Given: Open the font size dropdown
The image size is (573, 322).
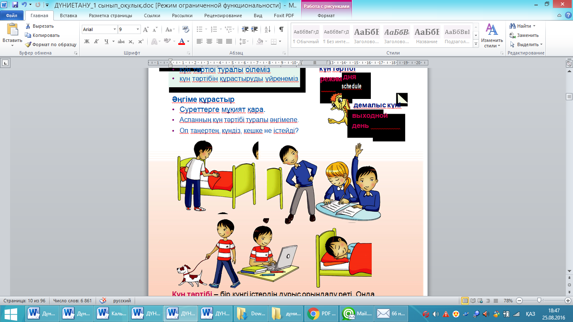Looking at the screenshot, I should 138,29.
